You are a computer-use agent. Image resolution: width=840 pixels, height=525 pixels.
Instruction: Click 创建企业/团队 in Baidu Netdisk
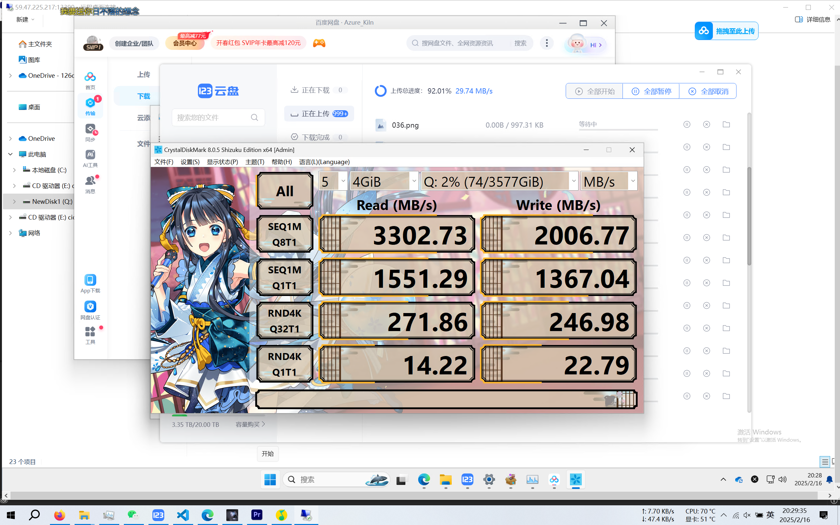pos(134,43)
